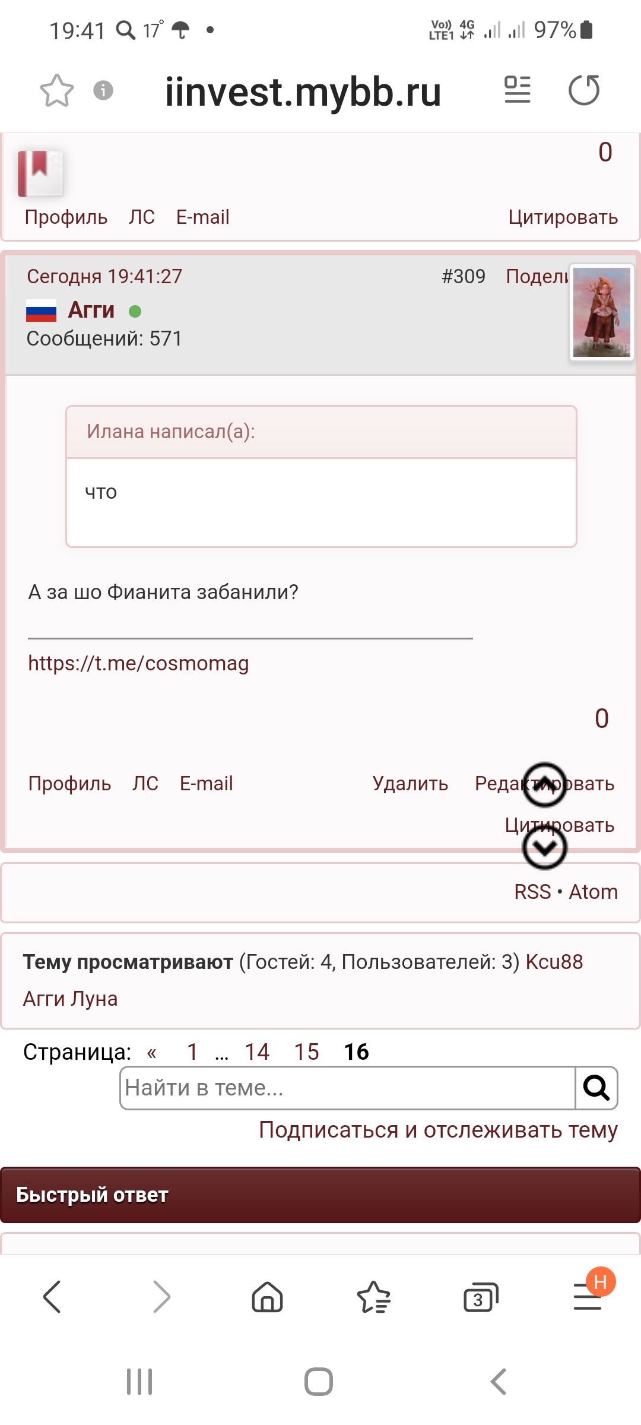Image resolution: width=641 pixels, height=1425 pixels.
Task: Click Подписаться и отслеживать тему
Action: pyautogui.click(x=439, y=1130)
